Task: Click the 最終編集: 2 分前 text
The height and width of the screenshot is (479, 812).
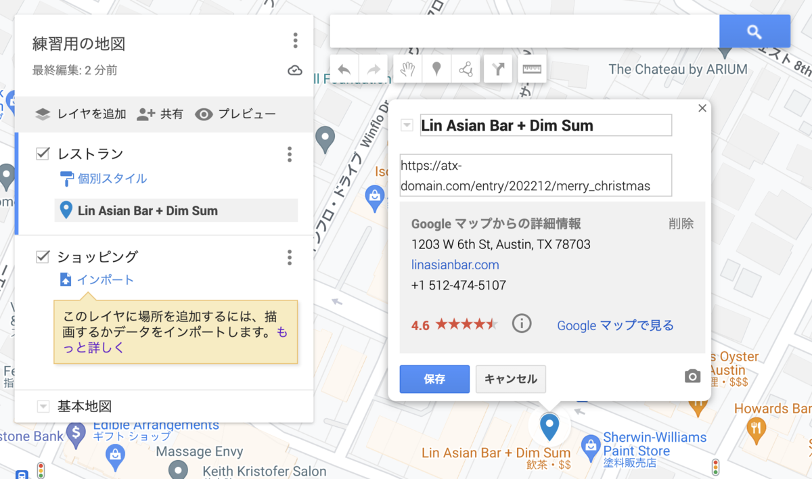Action: [75, 70]
